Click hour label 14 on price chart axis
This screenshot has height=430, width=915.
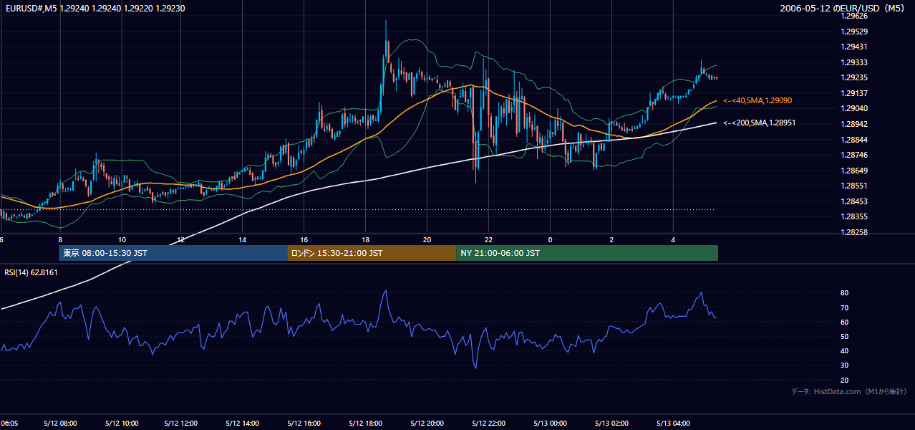coord(243,239)
